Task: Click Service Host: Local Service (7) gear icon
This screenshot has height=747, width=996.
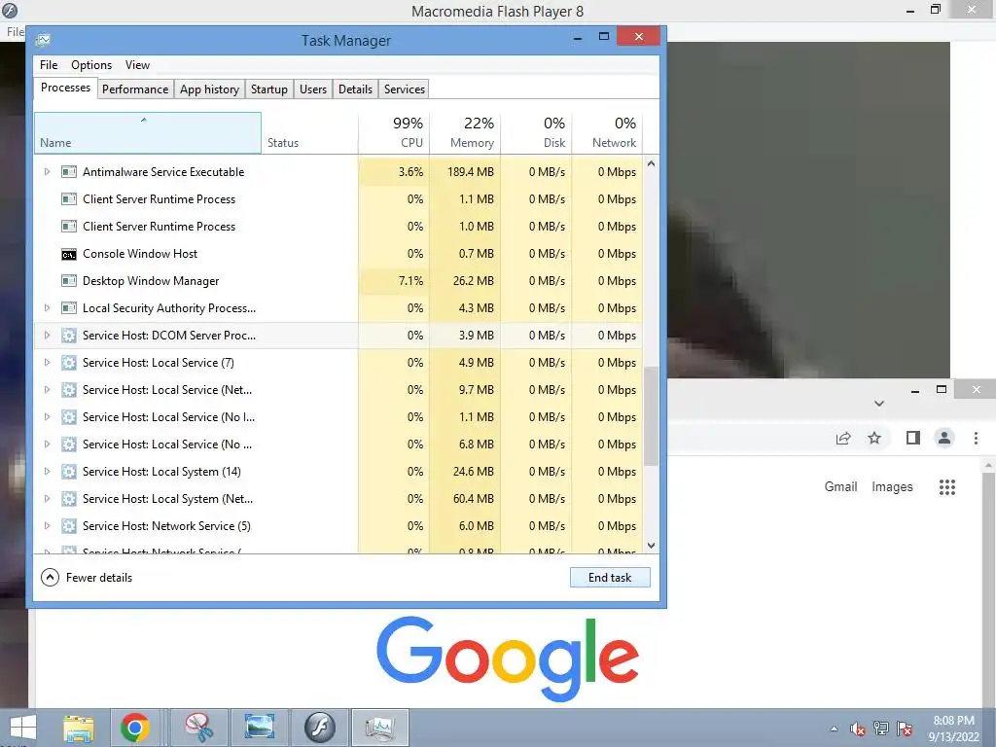Action: tap(69, 363)
